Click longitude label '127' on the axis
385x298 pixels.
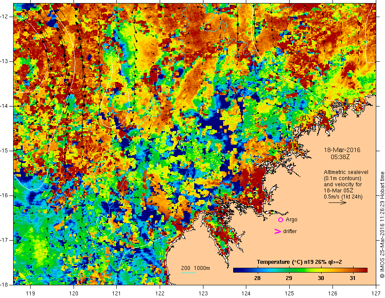[x=376, y=293]
